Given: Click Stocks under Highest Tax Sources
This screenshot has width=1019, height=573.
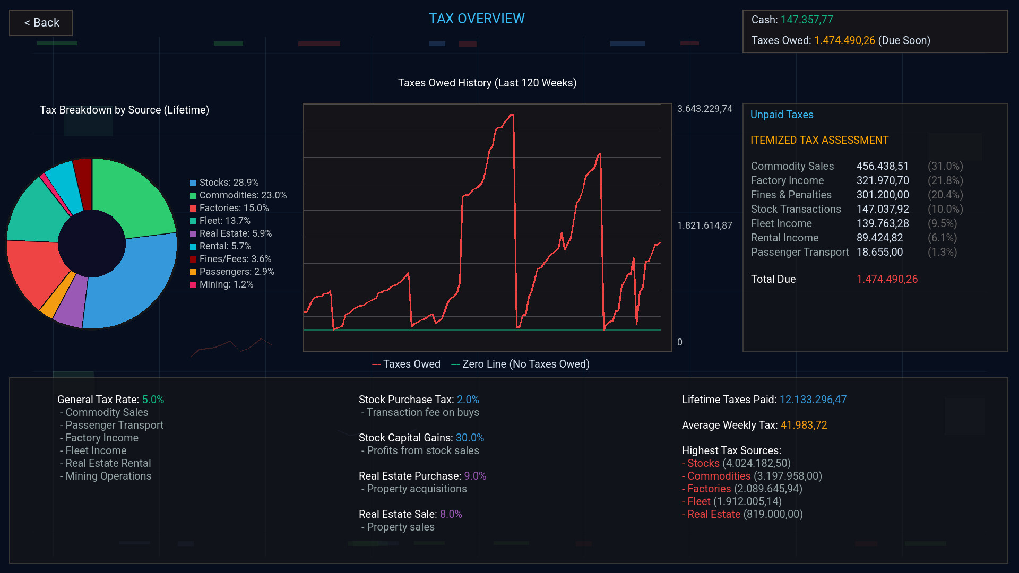Looking at the screenshot, I should [x=703, y=463].
